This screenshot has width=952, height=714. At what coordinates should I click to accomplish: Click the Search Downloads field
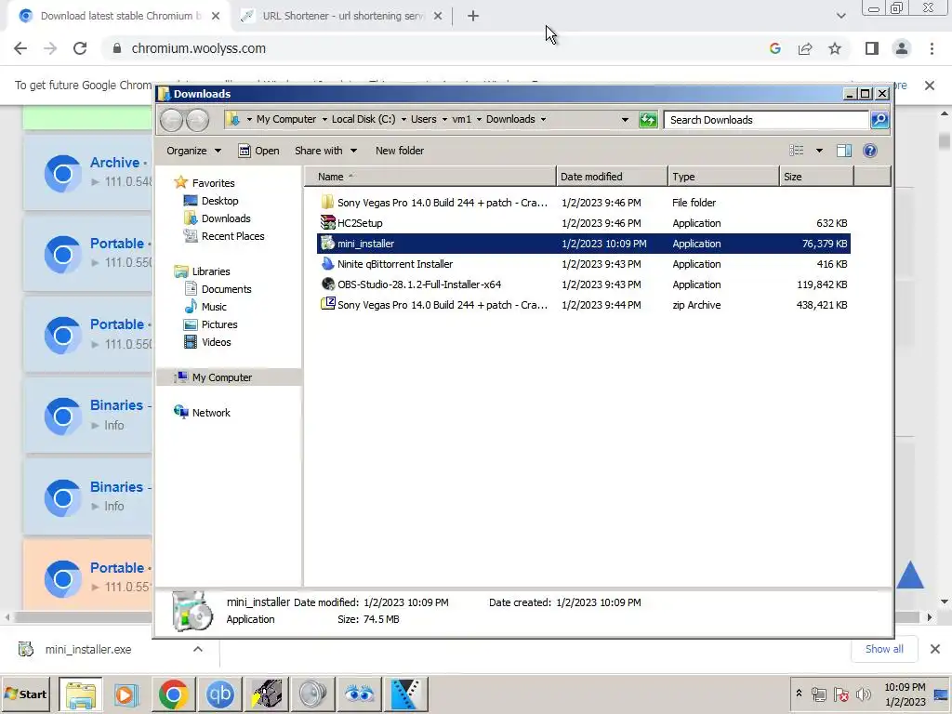(766, 120)
